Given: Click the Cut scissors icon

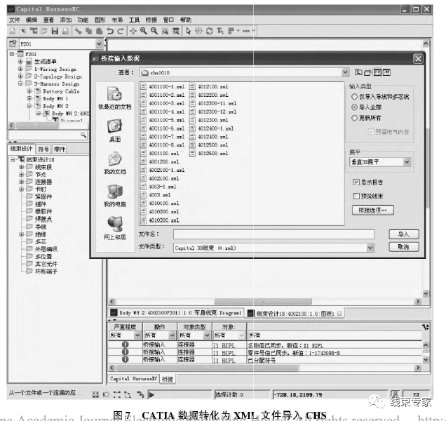Looking at the screenshot, I should 79,31.
